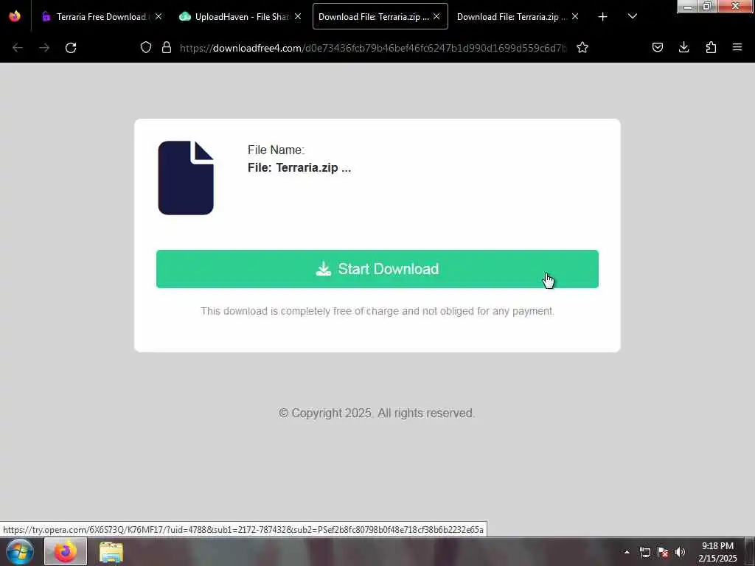Open network status tray icon
This screenshot has height=566, width=755.
[x=644, y=552]
